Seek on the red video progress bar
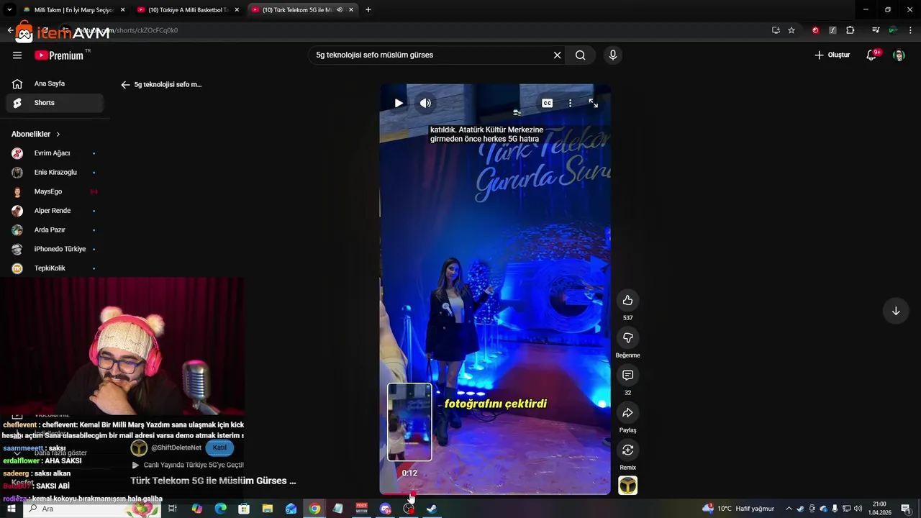The height and width of the screenshot is (518, 921). click(495, 494)
